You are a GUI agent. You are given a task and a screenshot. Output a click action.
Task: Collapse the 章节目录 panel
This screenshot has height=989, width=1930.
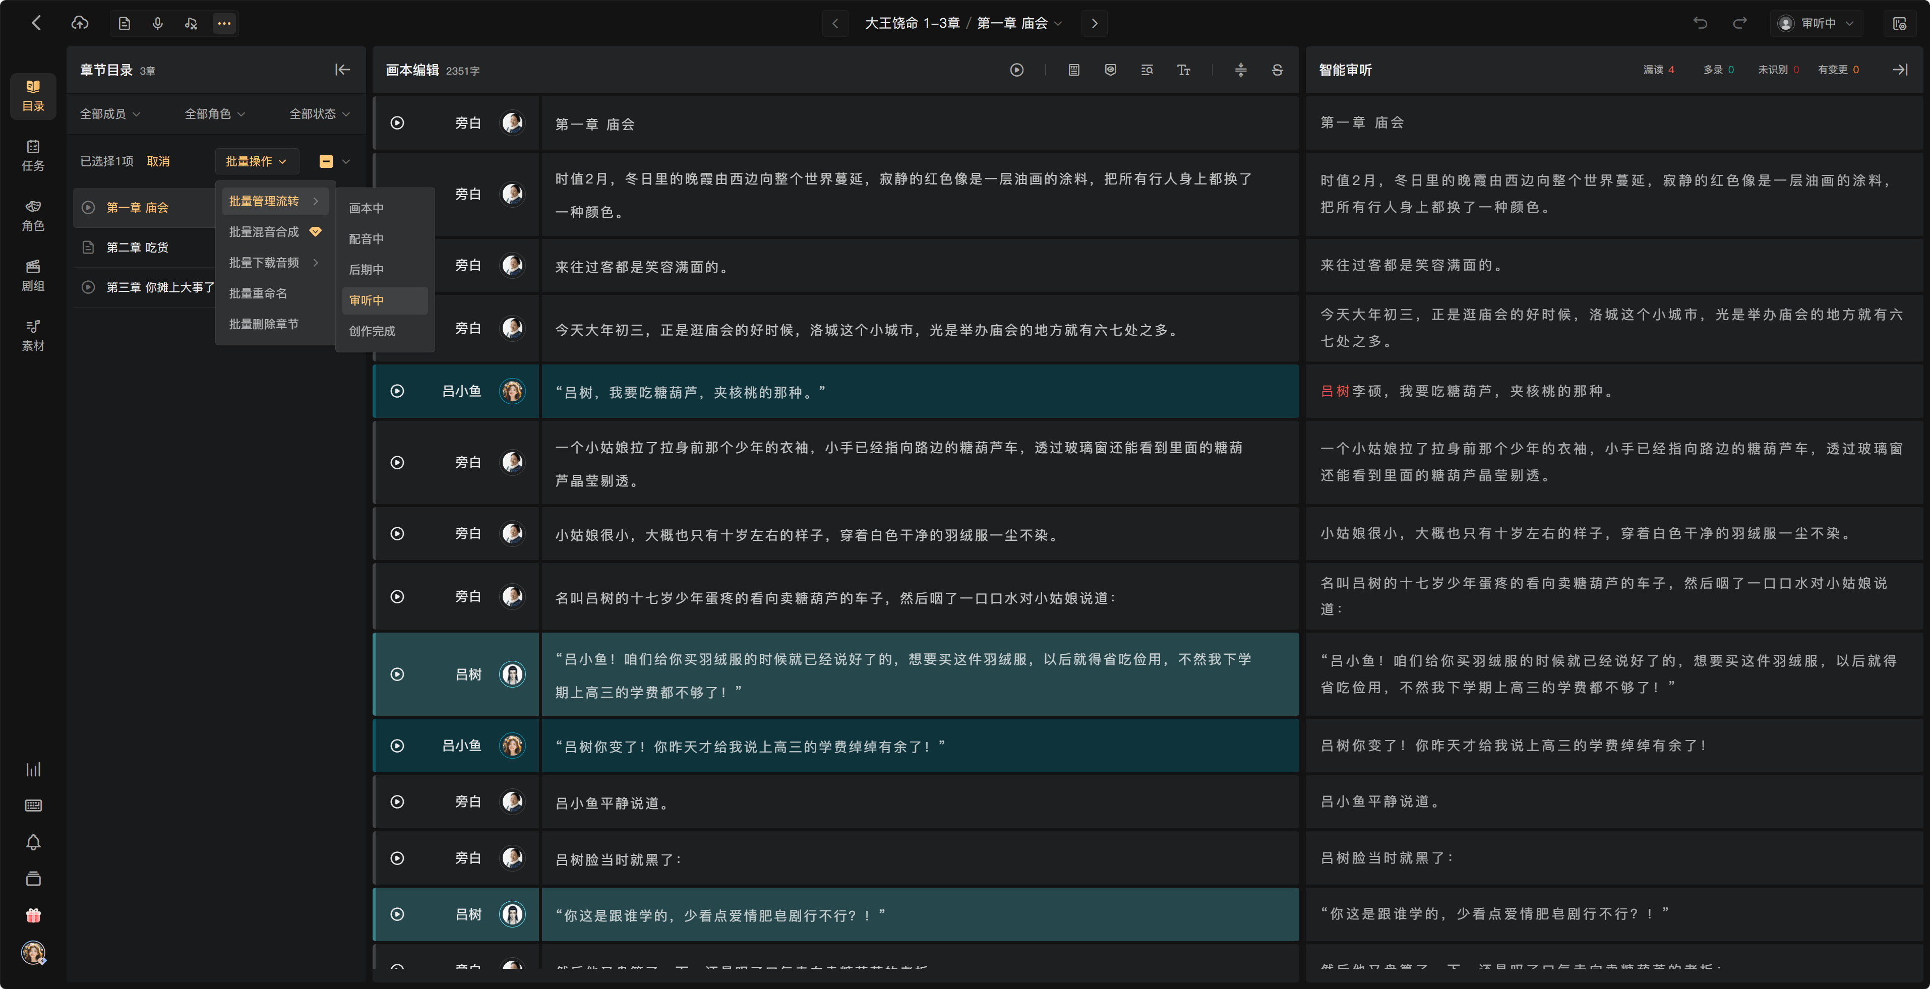(x=342, y=70)
